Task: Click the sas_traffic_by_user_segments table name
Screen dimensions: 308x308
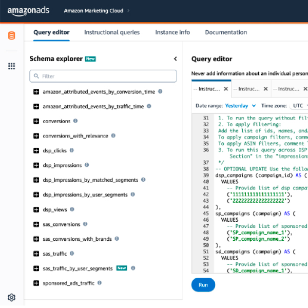Action: pos(78,268)
